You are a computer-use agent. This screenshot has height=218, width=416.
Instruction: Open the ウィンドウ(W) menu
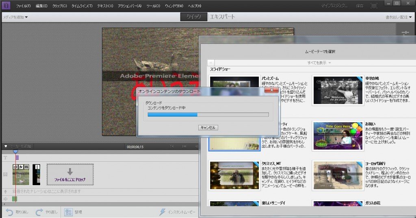(x=174, y=6)
